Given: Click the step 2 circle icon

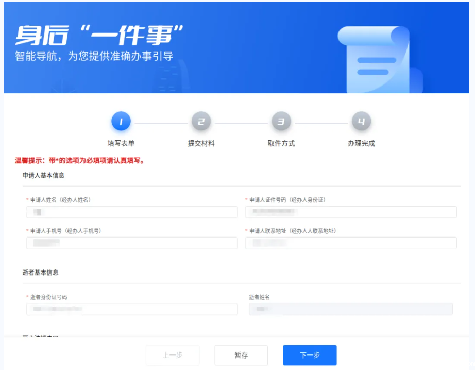Looking at the screenshot, I should click(201, 122).
